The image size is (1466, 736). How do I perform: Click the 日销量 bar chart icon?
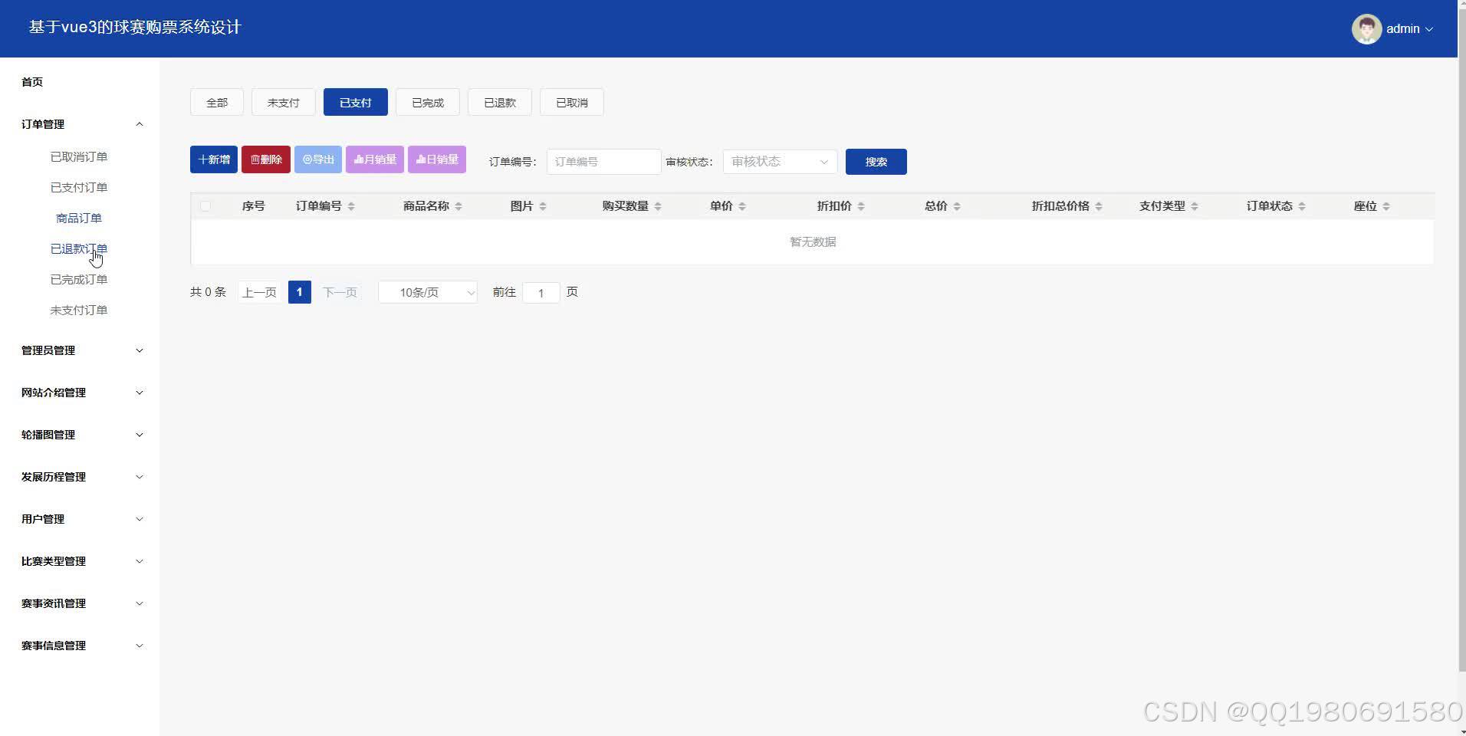[x=421, y=159]
